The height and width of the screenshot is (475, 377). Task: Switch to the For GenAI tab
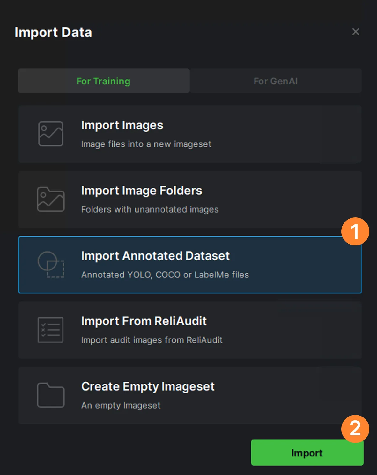(x=276, y=81)
